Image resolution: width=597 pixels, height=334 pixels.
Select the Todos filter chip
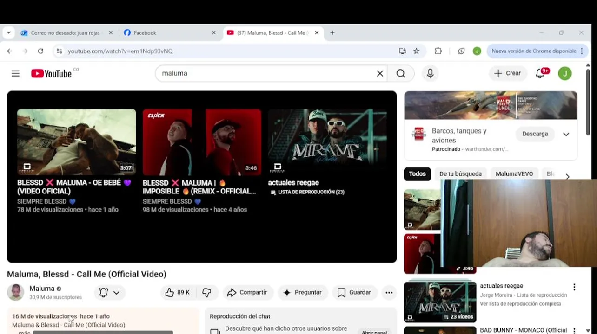pyautogui.click(x=417, y=174)
